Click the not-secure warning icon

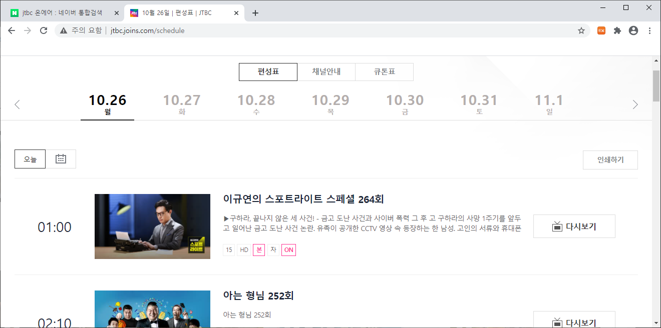click(64, 30)
